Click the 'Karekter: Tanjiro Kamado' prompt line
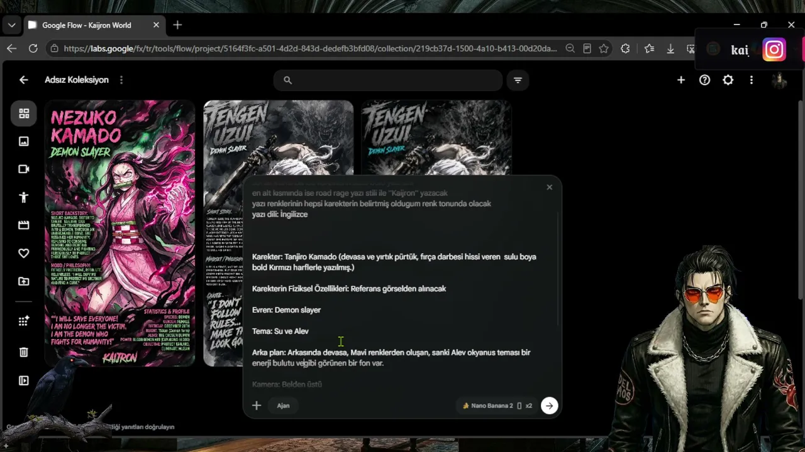The width and height of the screenshot is (805, 452). [394, 262]
